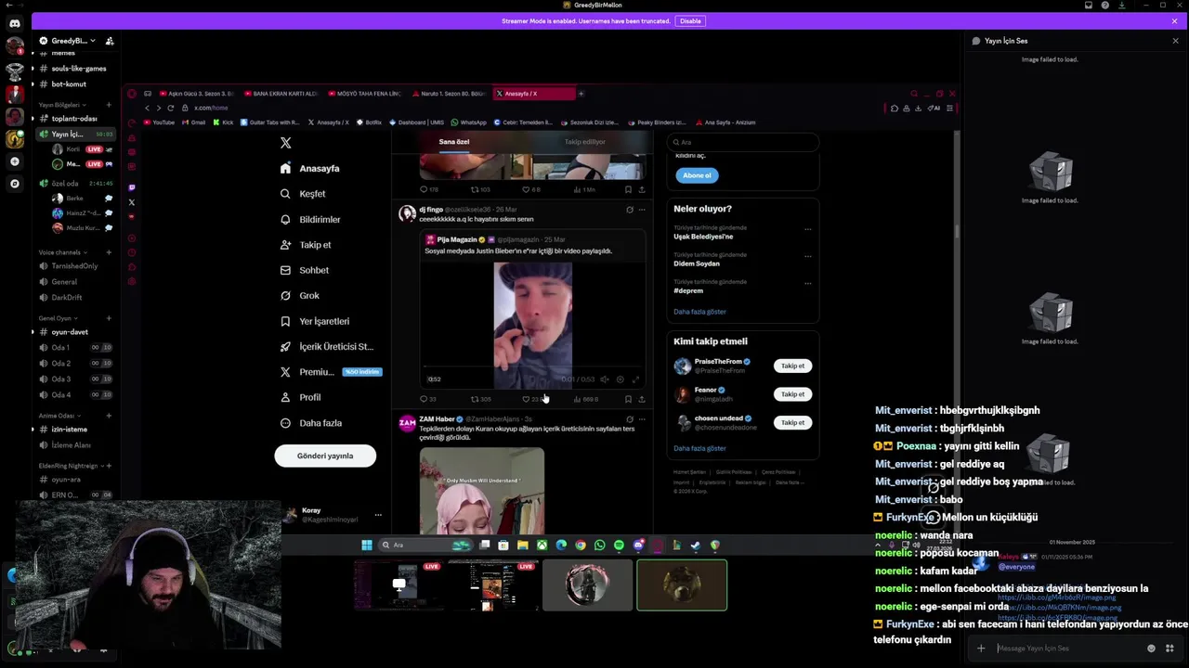Click the Windows Start button in the stream

367,546
